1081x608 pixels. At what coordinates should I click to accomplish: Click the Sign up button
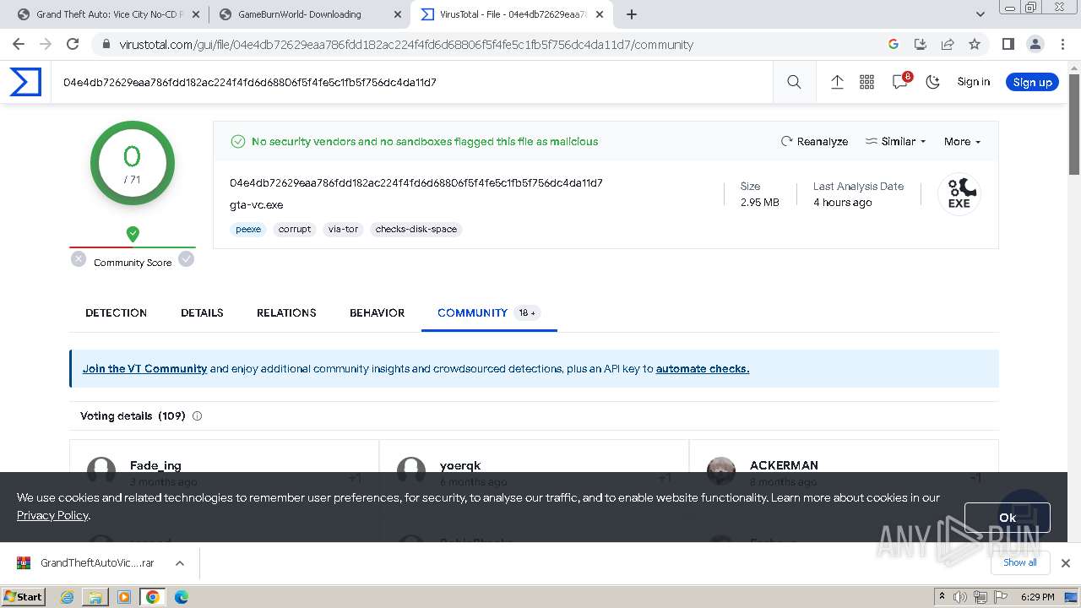1032,82
